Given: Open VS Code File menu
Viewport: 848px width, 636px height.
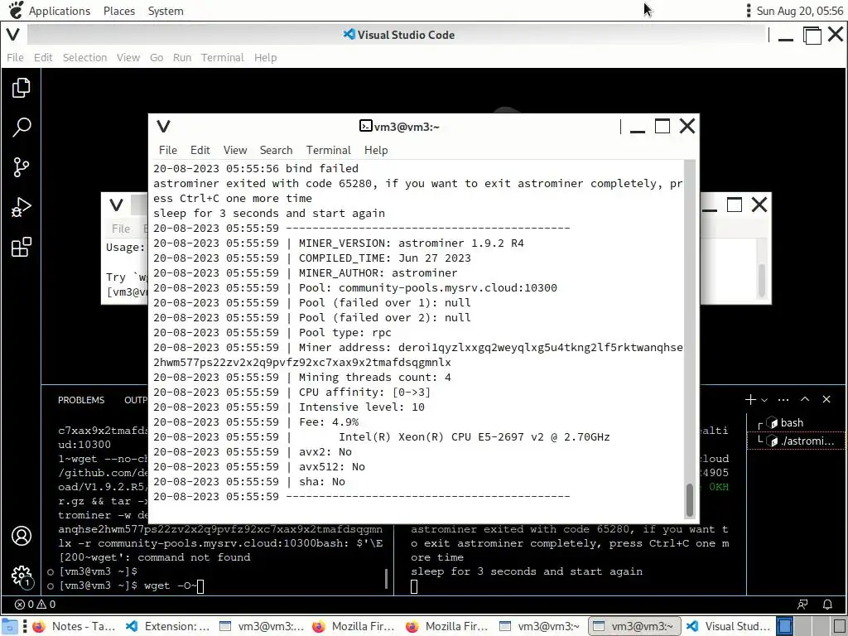Looking at the screenshot, I should tap(15, 57).
